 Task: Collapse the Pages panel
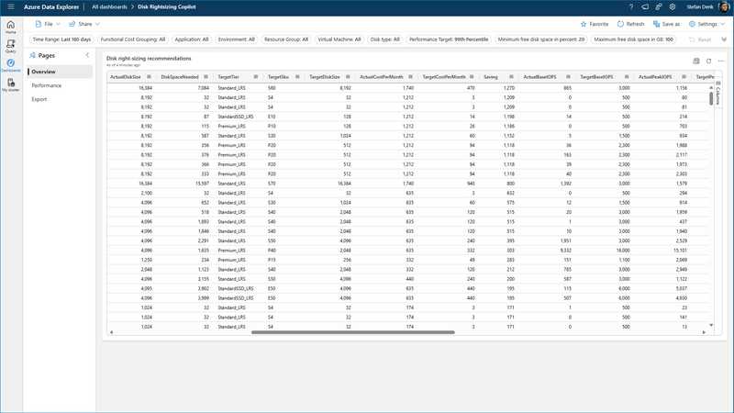tap(87, 55)
